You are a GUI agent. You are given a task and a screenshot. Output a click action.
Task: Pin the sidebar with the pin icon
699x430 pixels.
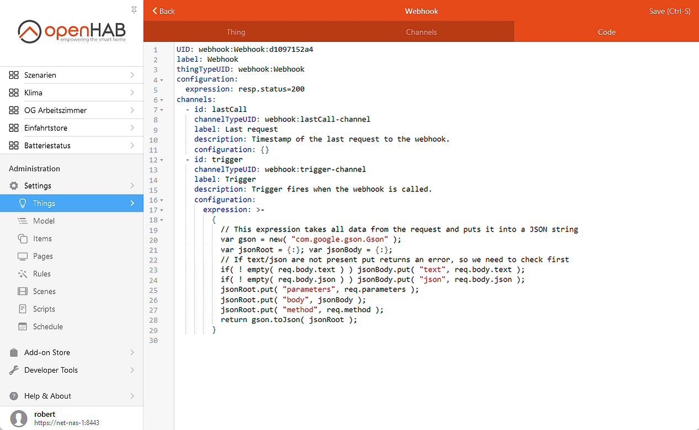(x=134, y=10)
